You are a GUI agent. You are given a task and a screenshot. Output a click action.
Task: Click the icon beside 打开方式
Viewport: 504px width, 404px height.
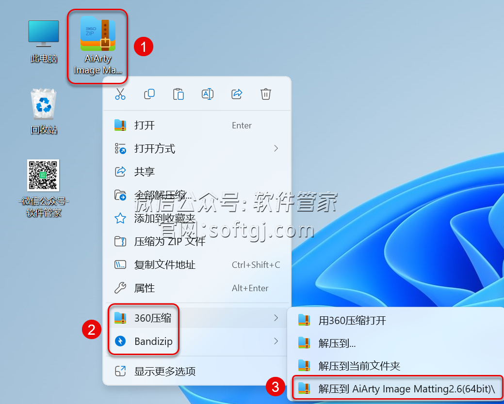120,149
